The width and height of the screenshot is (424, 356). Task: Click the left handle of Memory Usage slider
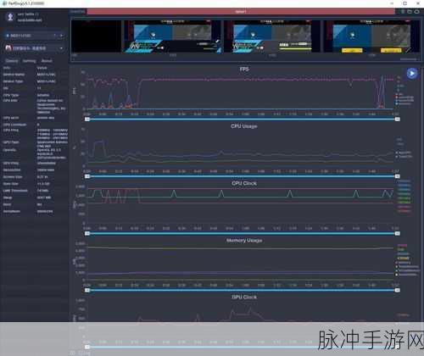click(x=87, y=290)
